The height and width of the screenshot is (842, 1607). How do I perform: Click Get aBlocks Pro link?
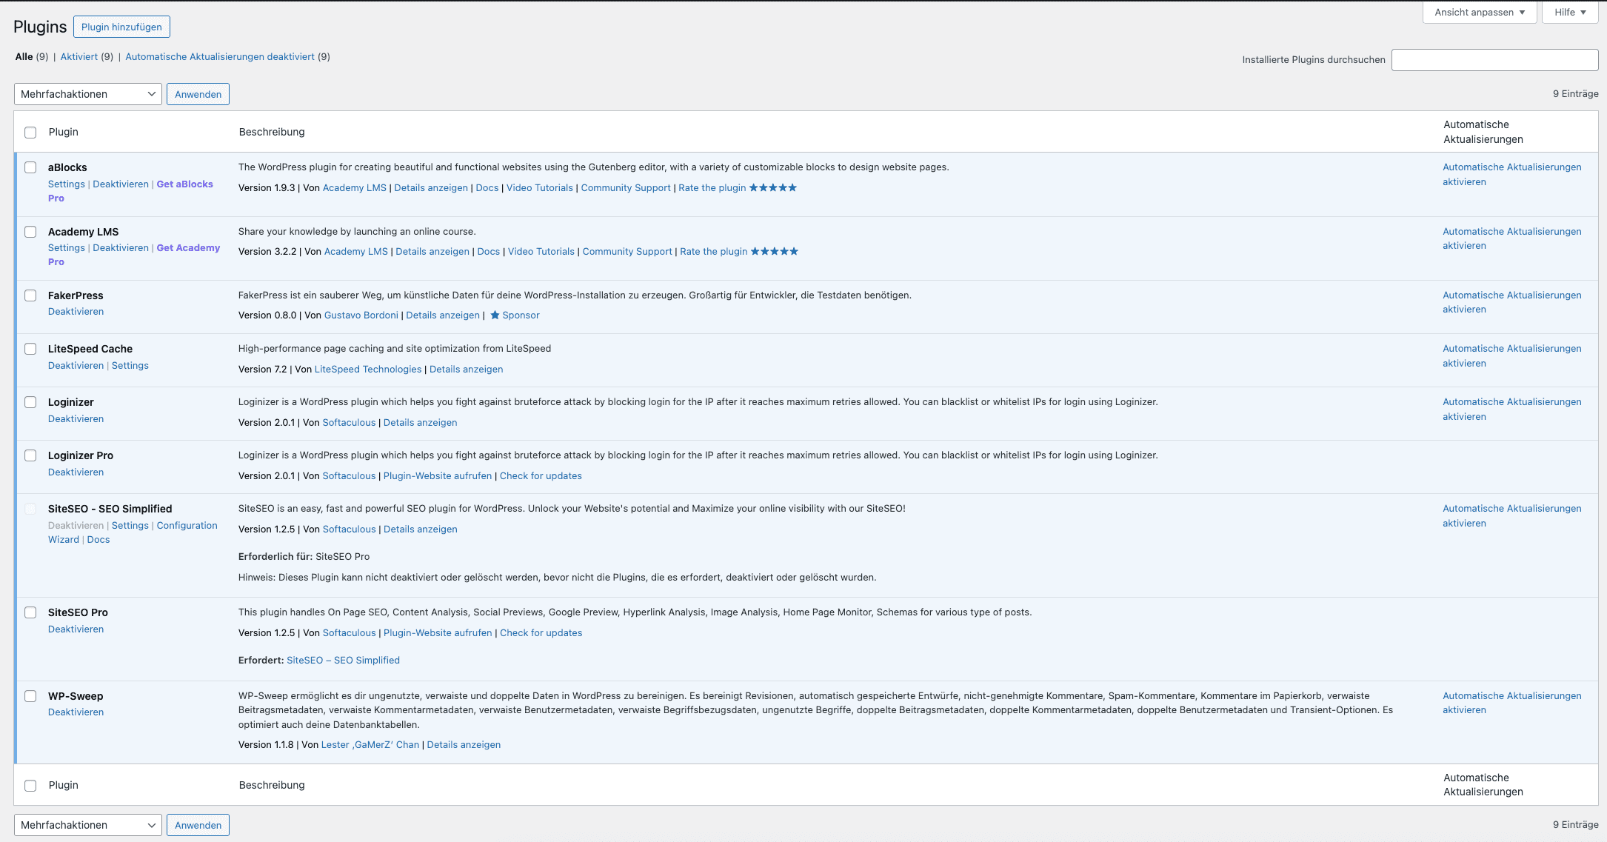click(x=130, y=191)
